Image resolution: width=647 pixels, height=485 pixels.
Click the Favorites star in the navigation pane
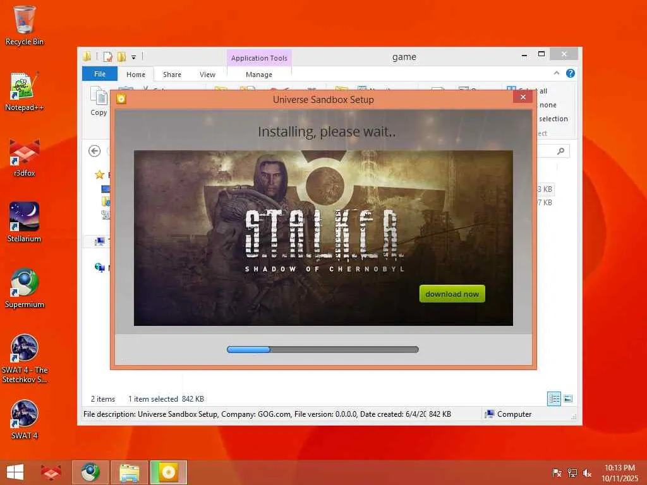coord(99,174)
